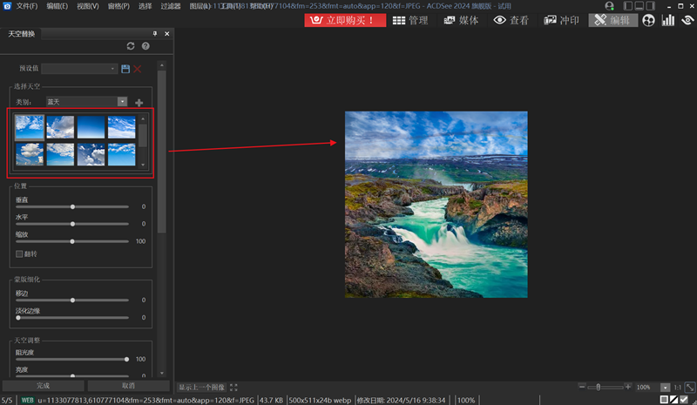The image size is (697, 405).
Task: Select the first sky thumbnail
Action: click(29, 127)
